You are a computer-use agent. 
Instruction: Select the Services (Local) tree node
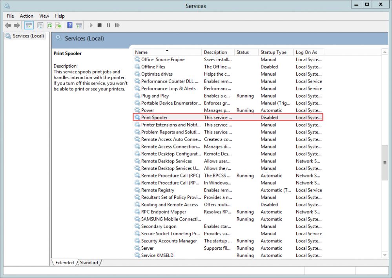27,36
